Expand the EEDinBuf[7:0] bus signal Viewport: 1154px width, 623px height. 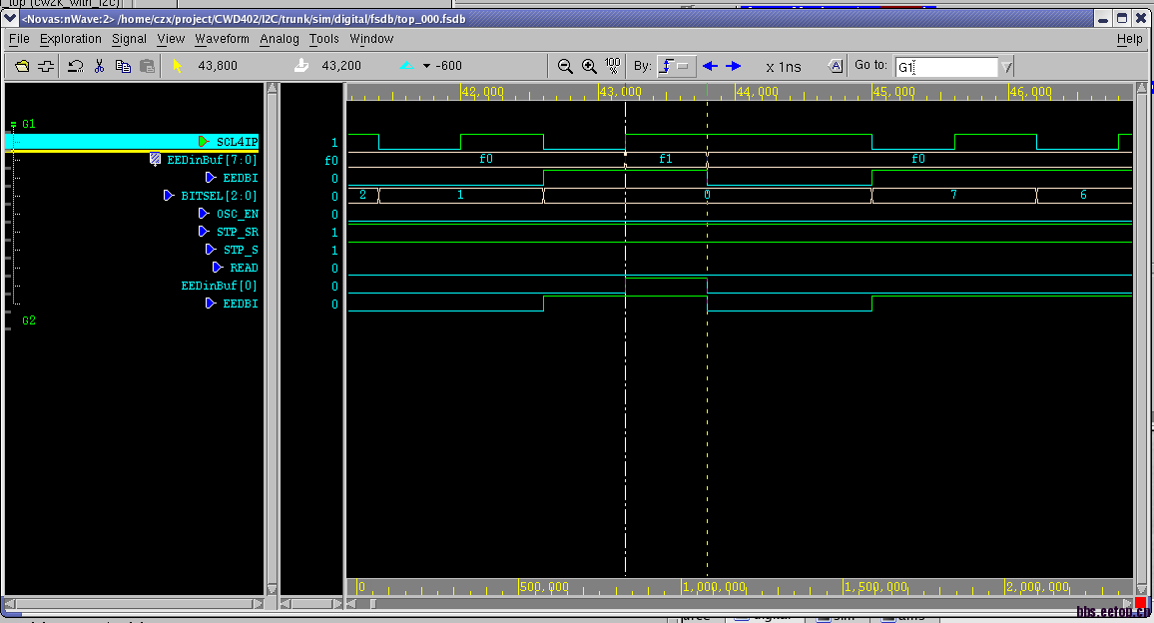click(x=155, y=160)
